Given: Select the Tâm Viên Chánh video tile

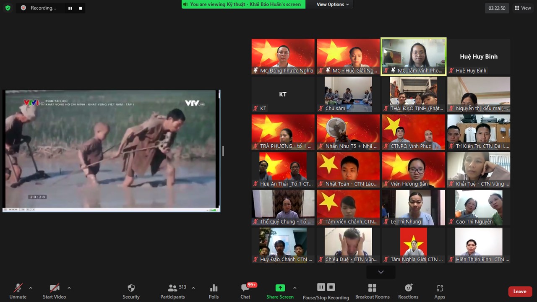Looking at the screenshot, I should (348, 207).
